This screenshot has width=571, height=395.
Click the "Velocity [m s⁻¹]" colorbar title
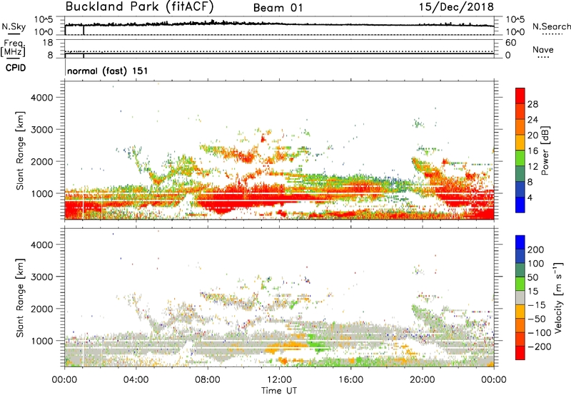pyautogui.click(x=558, y=297)
